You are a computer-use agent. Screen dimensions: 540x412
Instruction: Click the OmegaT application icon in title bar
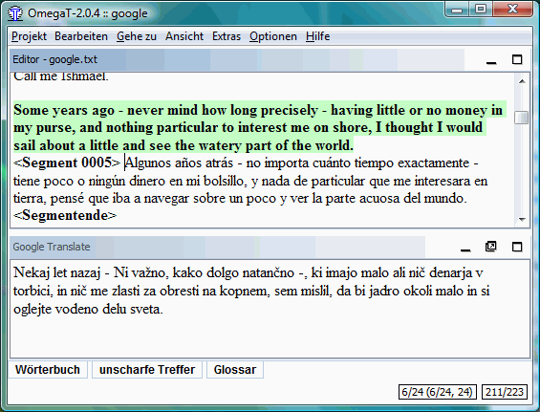click(15, 13)
